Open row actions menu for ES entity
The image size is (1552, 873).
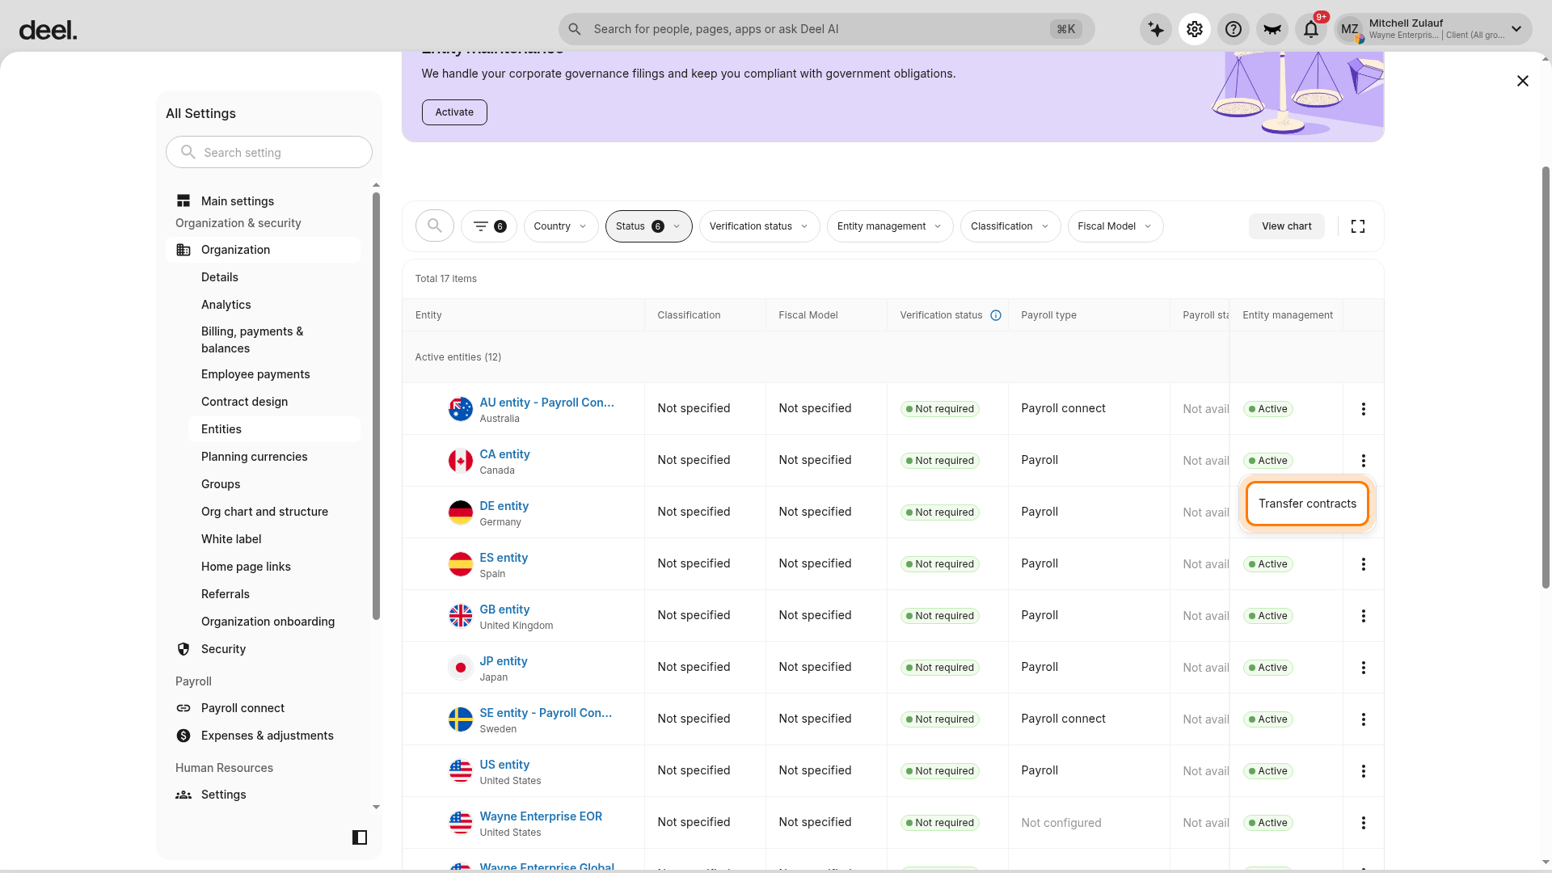pyautogui.click(x=1364, y=564)
